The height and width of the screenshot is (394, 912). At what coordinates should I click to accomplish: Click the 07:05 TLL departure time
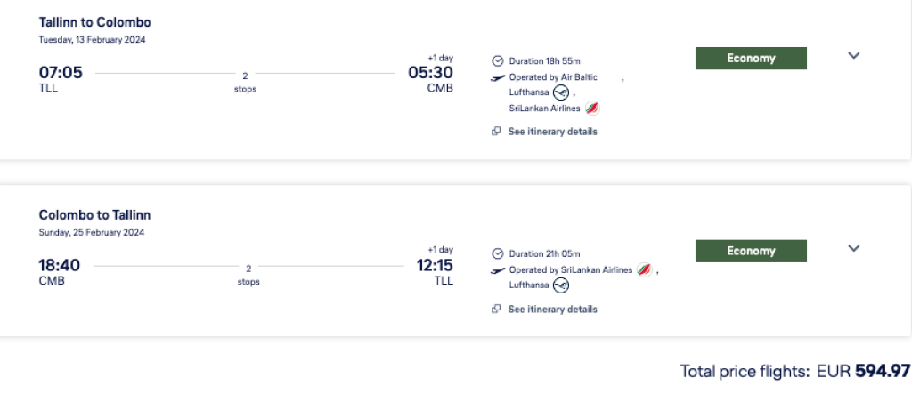coord(61,74)
